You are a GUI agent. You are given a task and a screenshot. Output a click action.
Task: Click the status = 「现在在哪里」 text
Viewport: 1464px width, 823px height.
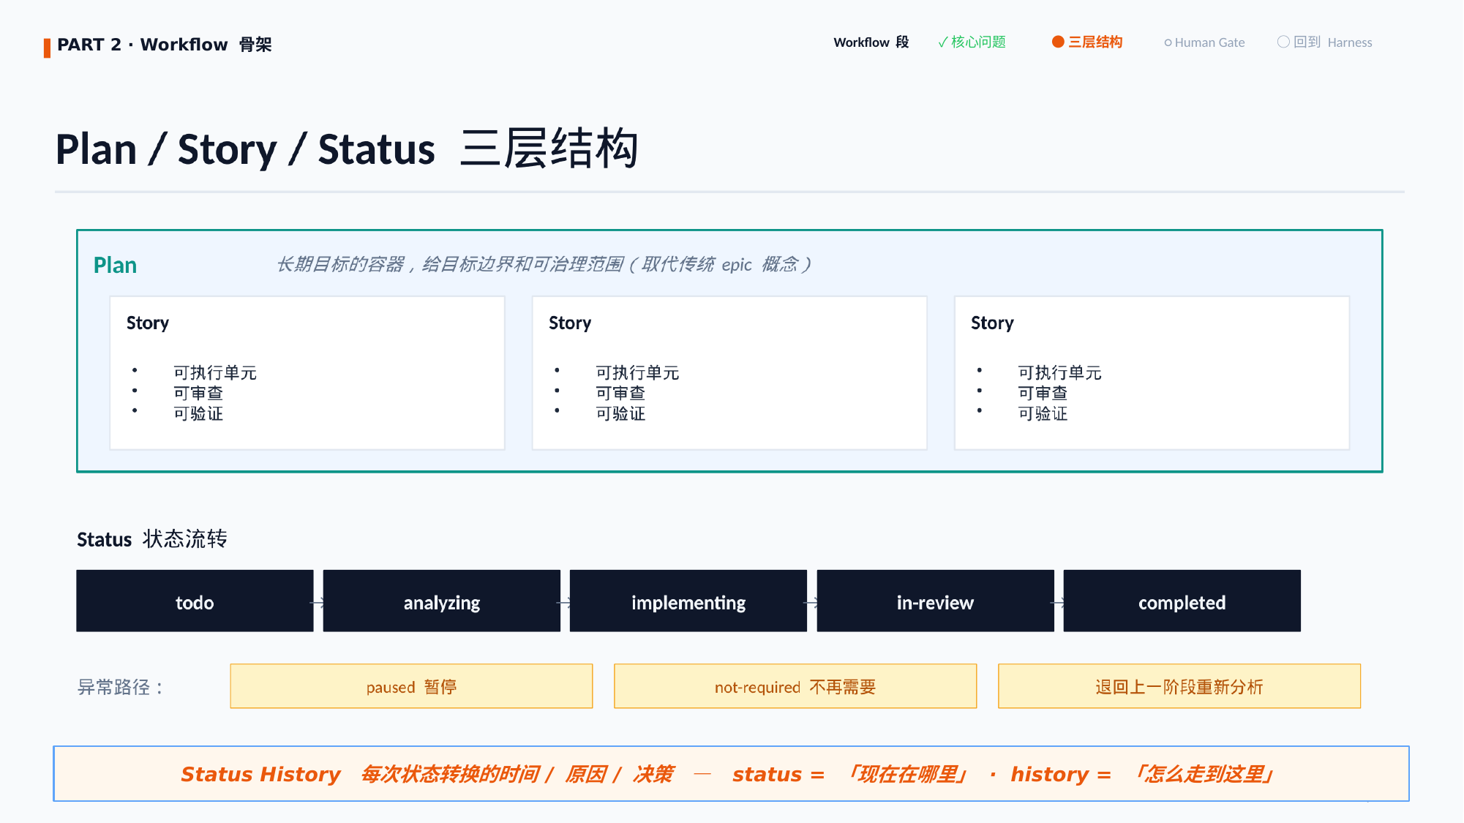coord(850,774)
